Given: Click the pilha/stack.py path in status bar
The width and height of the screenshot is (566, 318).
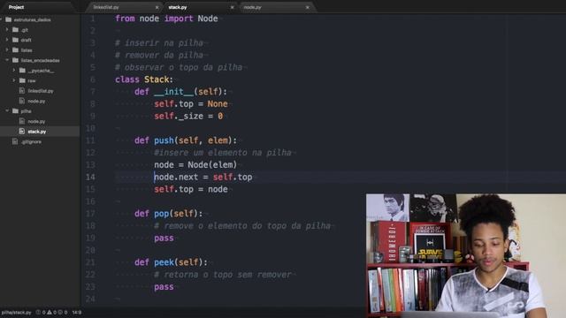Looking at the screenshot, I should coord(16,312).
